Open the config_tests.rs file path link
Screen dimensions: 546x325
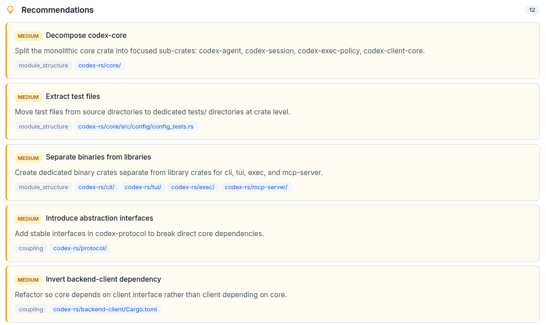[136, 127]
